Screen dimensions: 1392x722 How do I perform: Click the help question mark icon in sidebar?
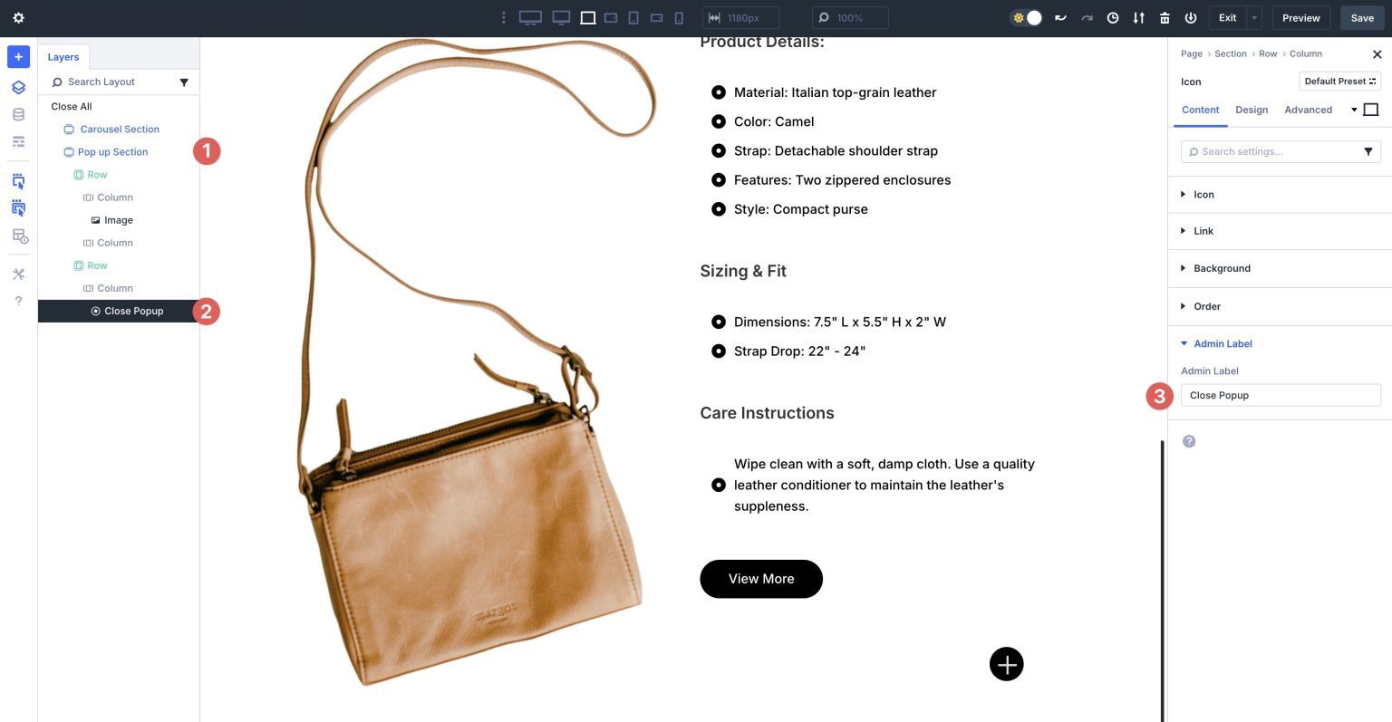17,301
